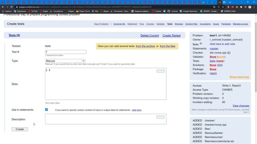Click the info icon next to Note
Screen dimensions: 257x144
tap(201, 44)
